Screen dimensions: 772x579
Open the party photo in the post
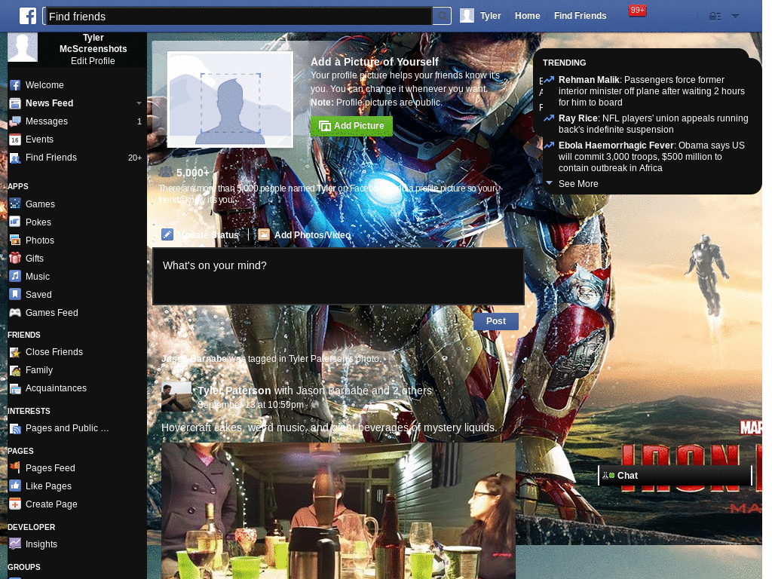tap(339, 510)
